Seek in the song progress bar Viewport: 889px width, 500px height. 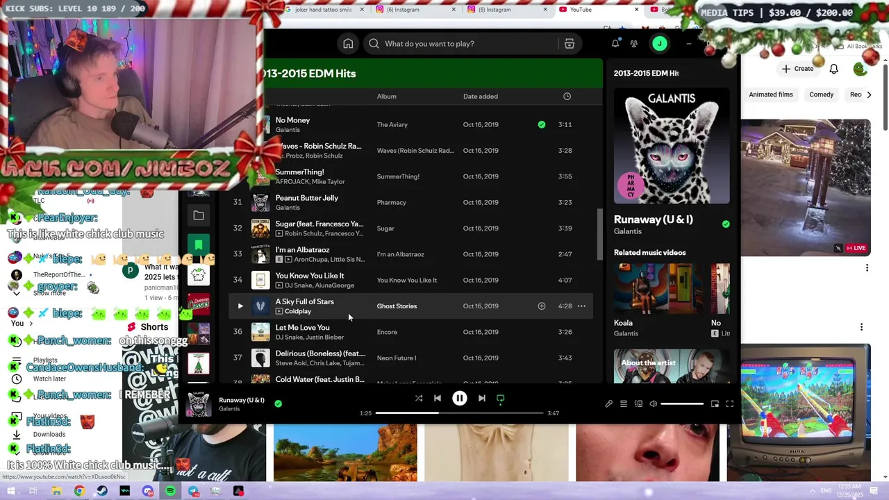459,413
